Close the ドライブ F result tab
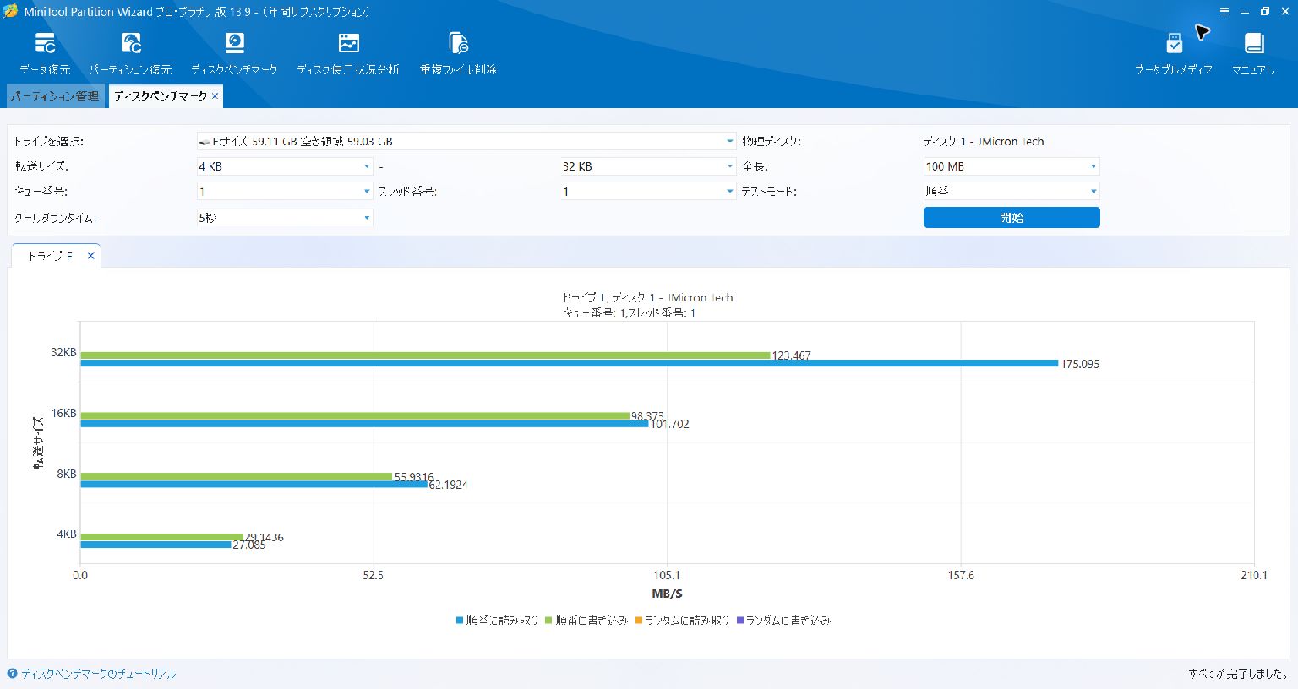The width and height of the screenshot is (1298, 689). 91,256
